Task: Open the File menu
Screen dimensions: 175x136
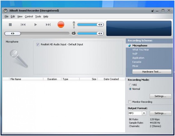Action: [x=6, y=17]
